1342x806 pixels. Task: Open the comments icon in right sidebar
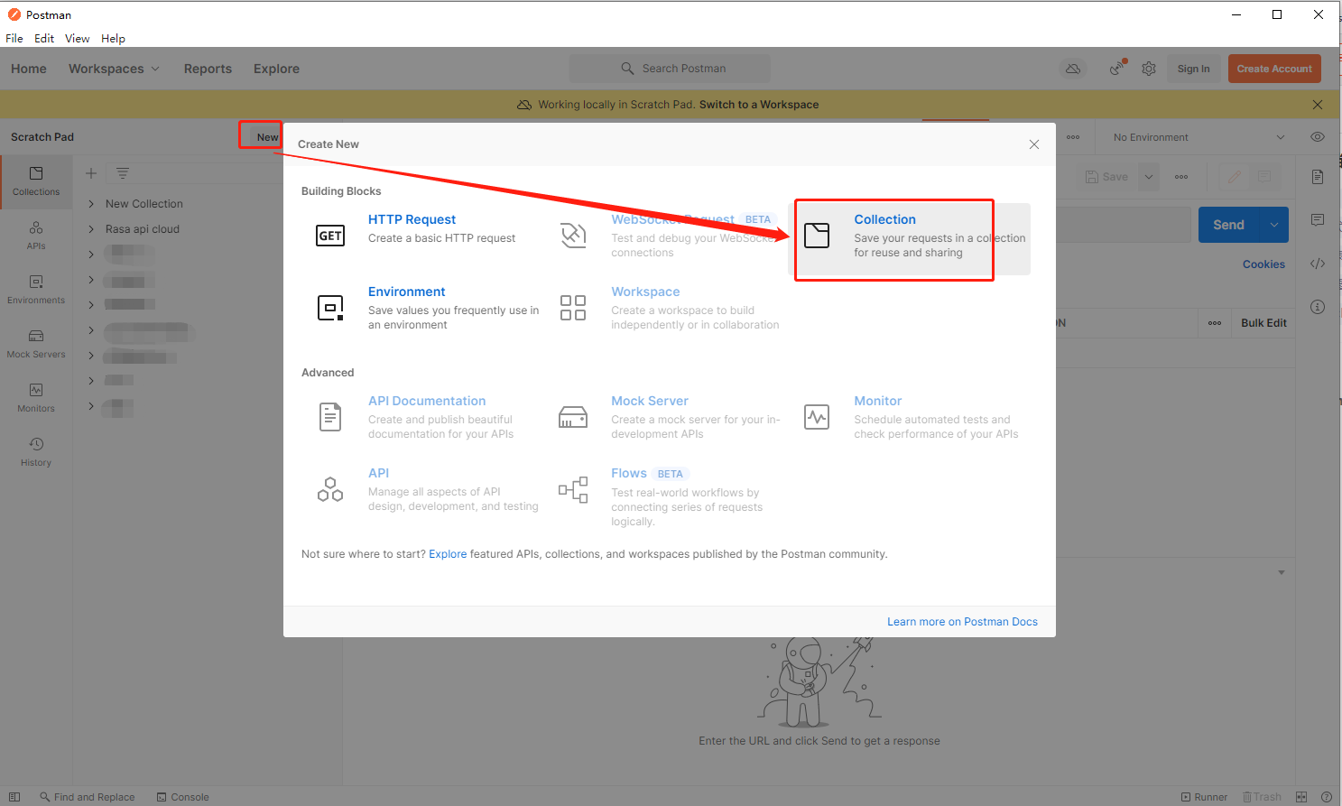[1318, 220]
